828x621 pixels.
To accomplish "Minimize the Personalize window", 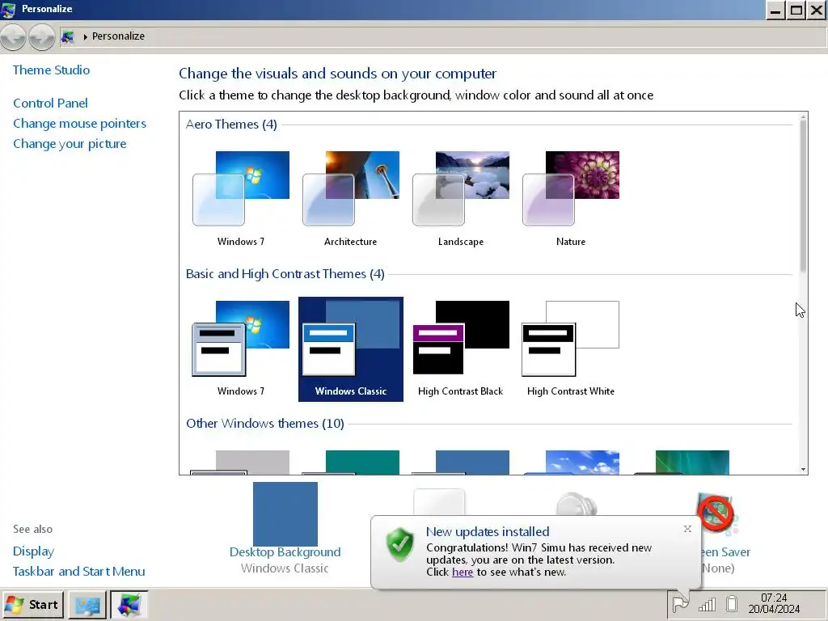I will [x=775, y=10].
